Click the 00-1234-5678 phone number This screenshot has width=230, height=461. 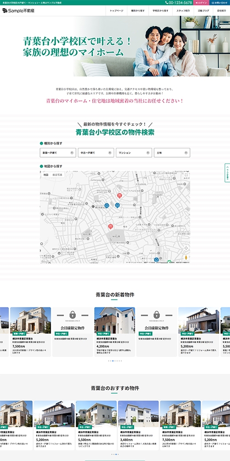coord(178,3)
